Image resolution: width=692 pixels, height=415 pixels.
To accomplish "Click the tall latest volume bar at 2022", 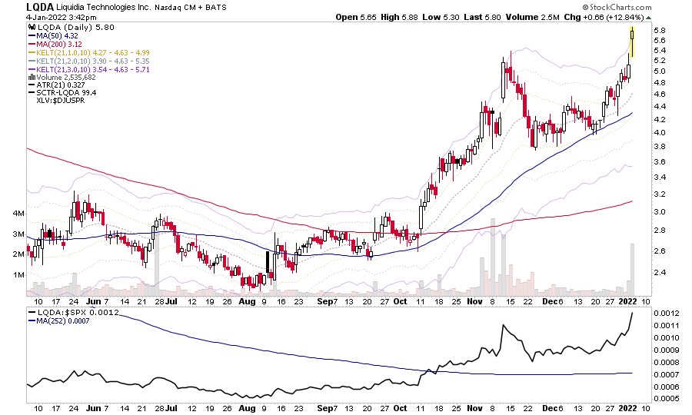I will pyautogui.click(x=632, y=270).
